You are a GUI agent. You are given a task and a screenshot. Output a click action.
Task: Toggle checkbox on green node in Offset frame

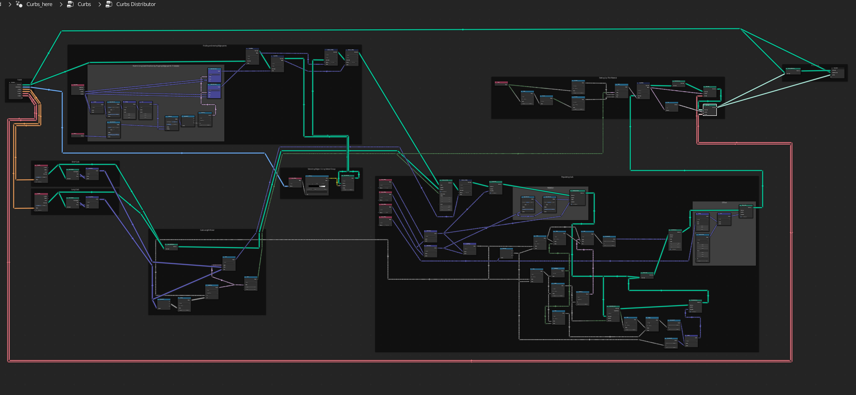[x=742, y=217]
